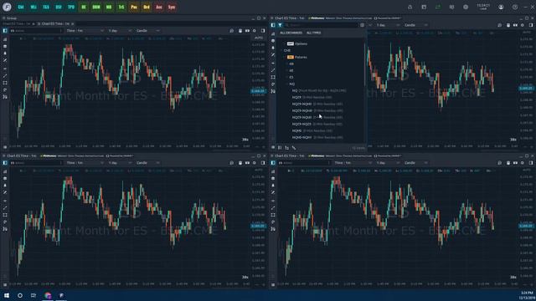Open the Acc accounts shortcut
The height and width of the screenshot is (301, 536).
coord(159,7)
